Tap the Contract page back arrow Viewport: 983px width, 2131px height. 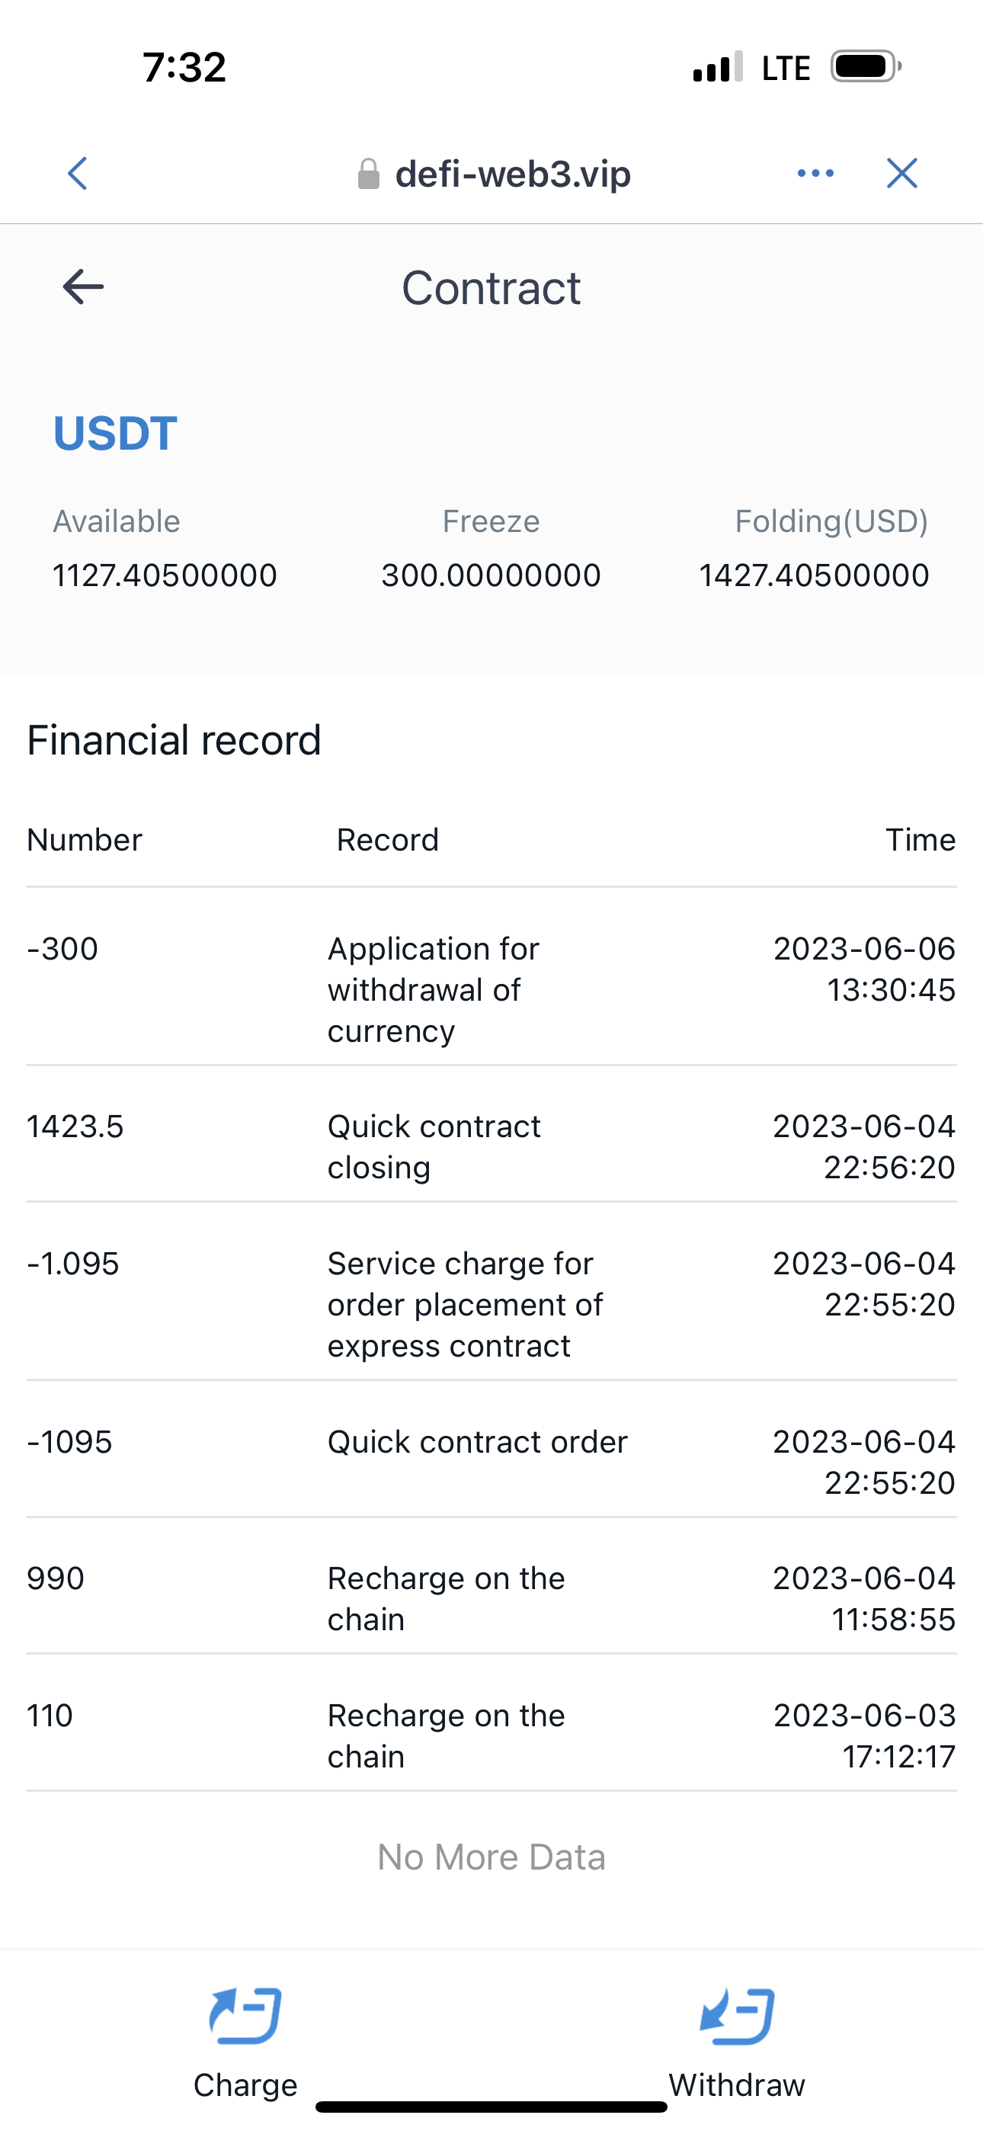[x=84, y=287]
